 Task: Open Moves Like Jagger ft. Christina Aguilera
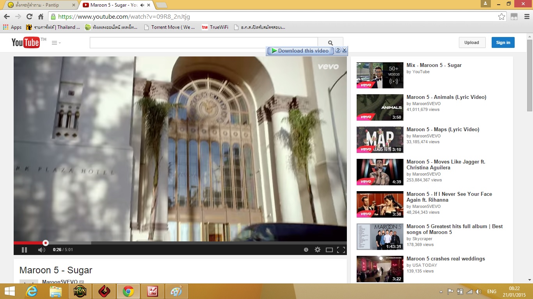point(446,165)
